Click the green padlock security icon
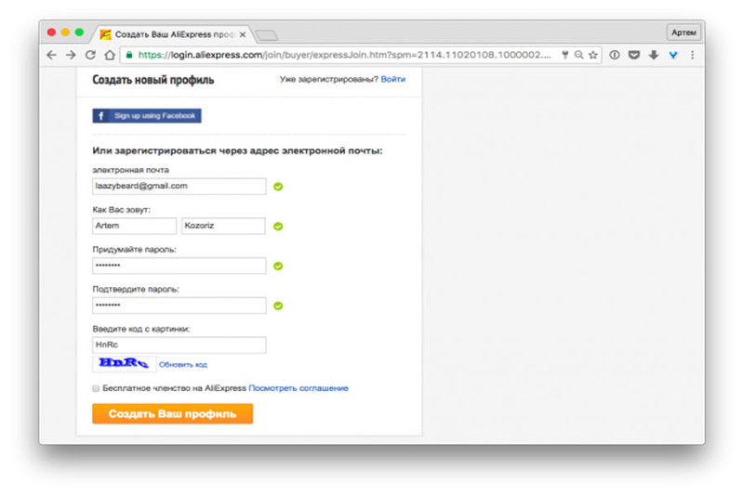This screenshot has width=744, height=495. tap(129, 55)
